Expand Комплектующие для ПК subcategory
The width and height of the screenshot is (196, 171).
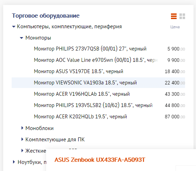[22, 139]
